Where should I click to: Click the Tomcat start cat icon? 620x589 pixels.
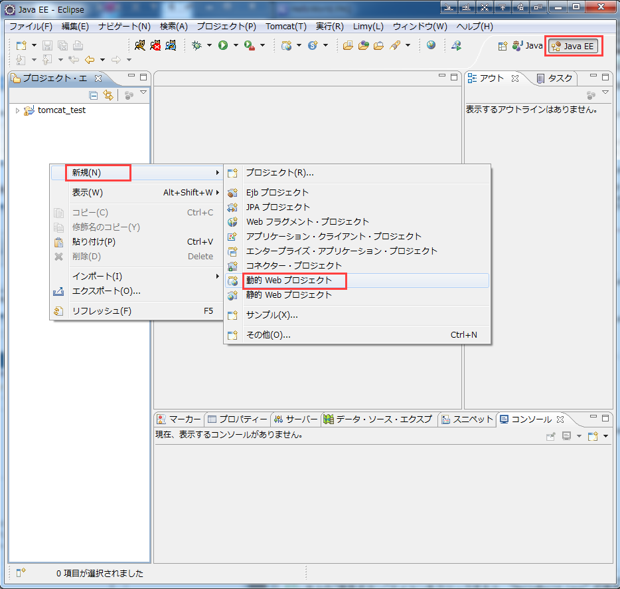140,45
